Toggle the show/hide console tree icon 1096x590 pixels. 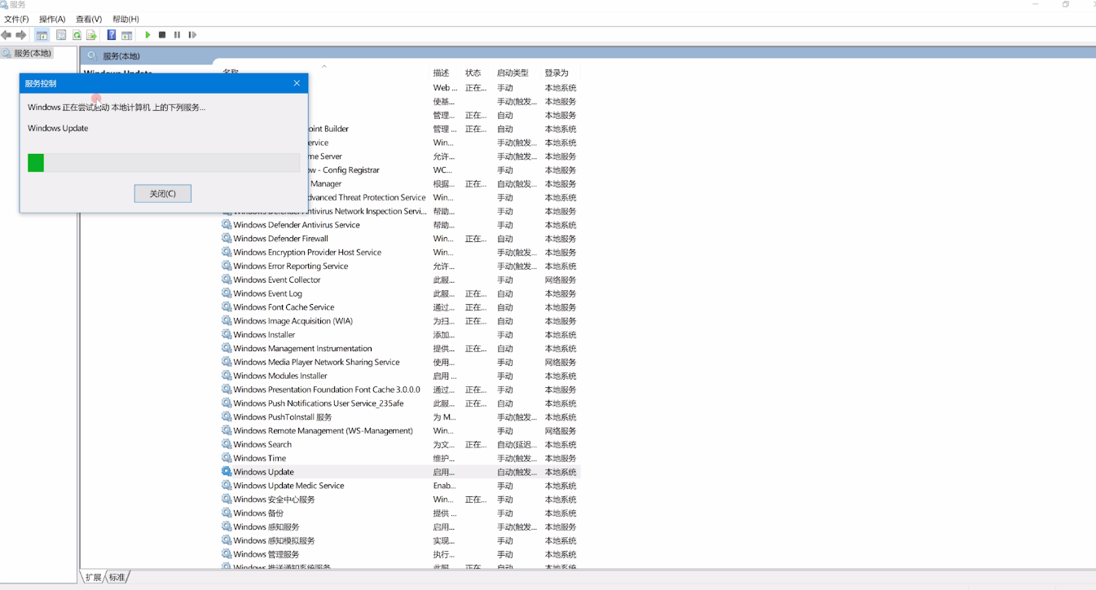click(42, 35)
